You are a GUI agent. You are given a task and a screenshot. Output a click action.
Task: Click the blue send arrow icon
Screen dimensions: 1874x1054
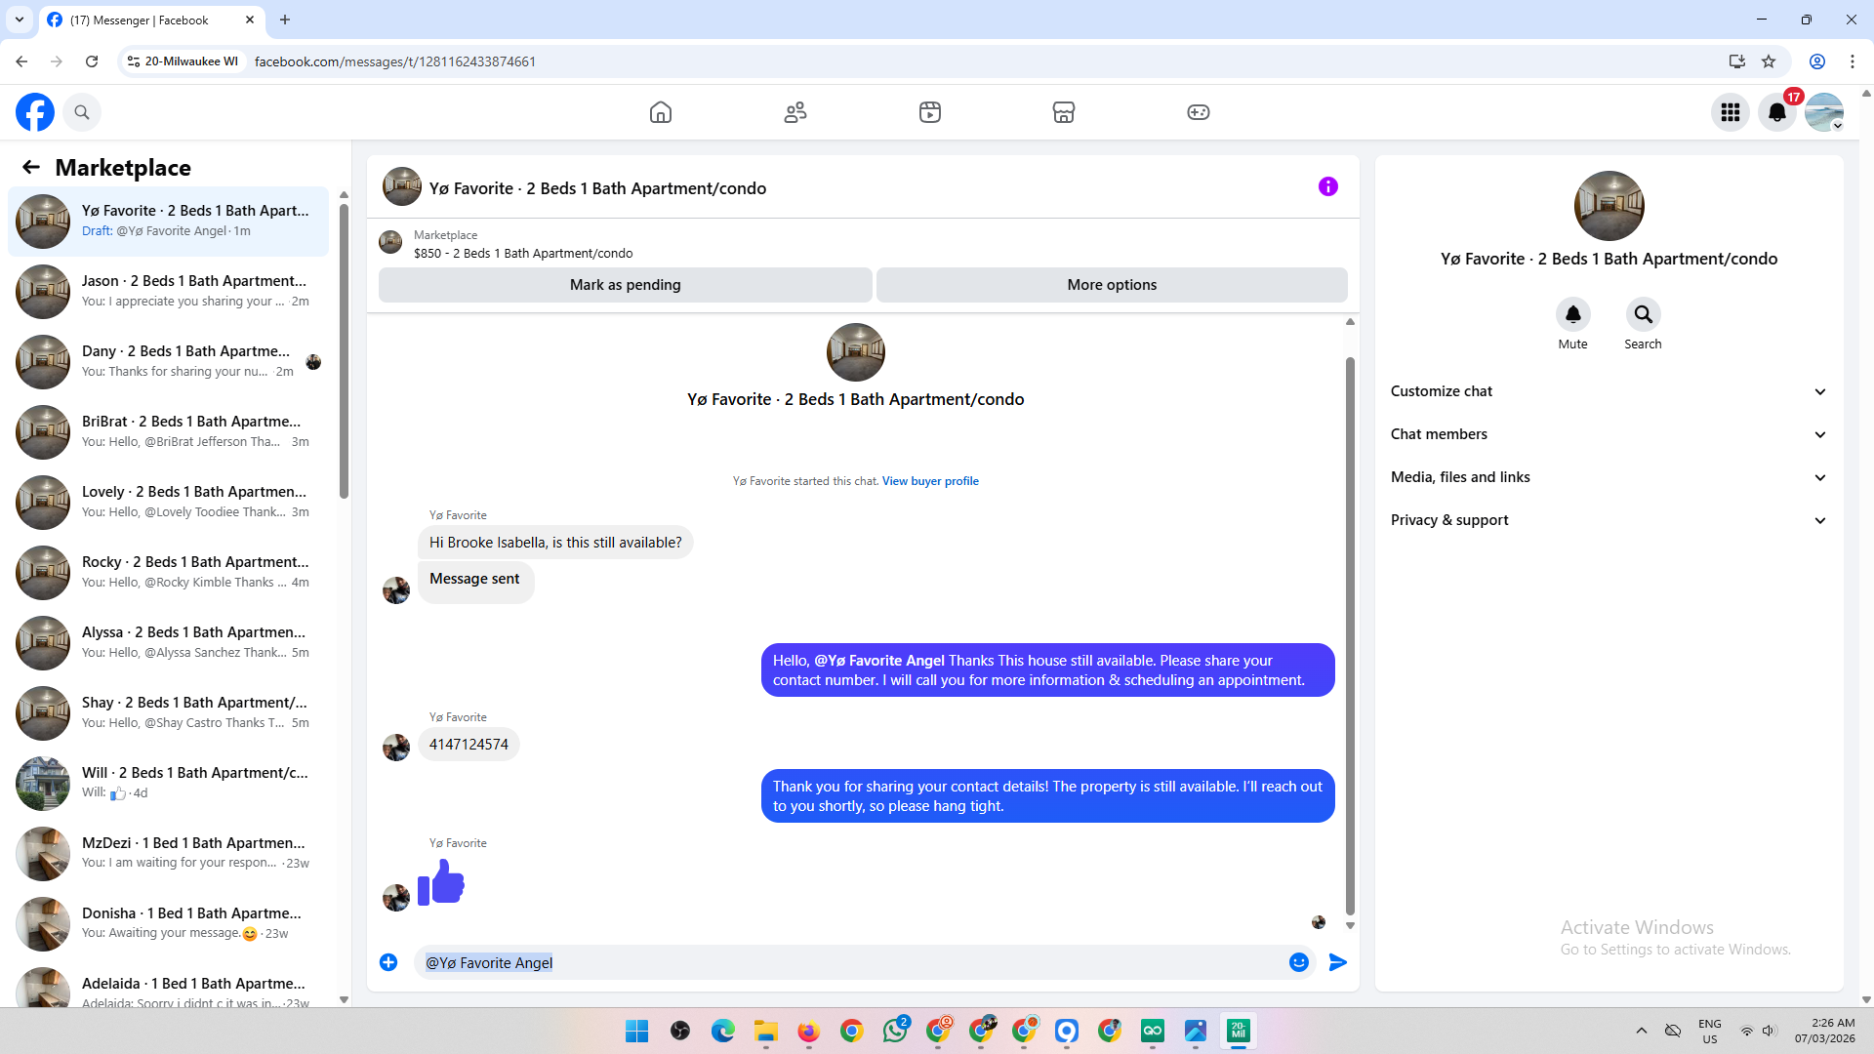[x=1338, y=962]
